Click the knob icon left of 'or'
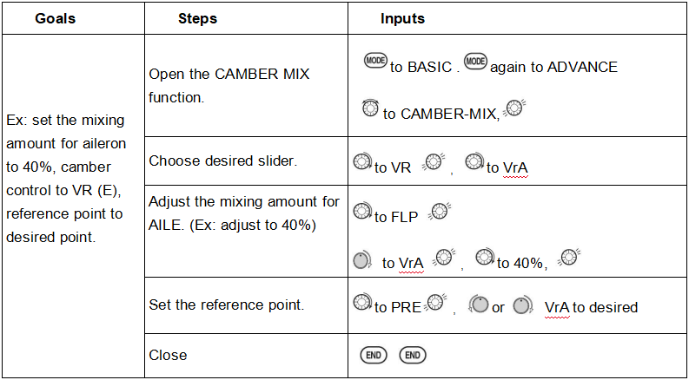The width and height of the screenshot is (689, 380). click(x=478, y=305)
